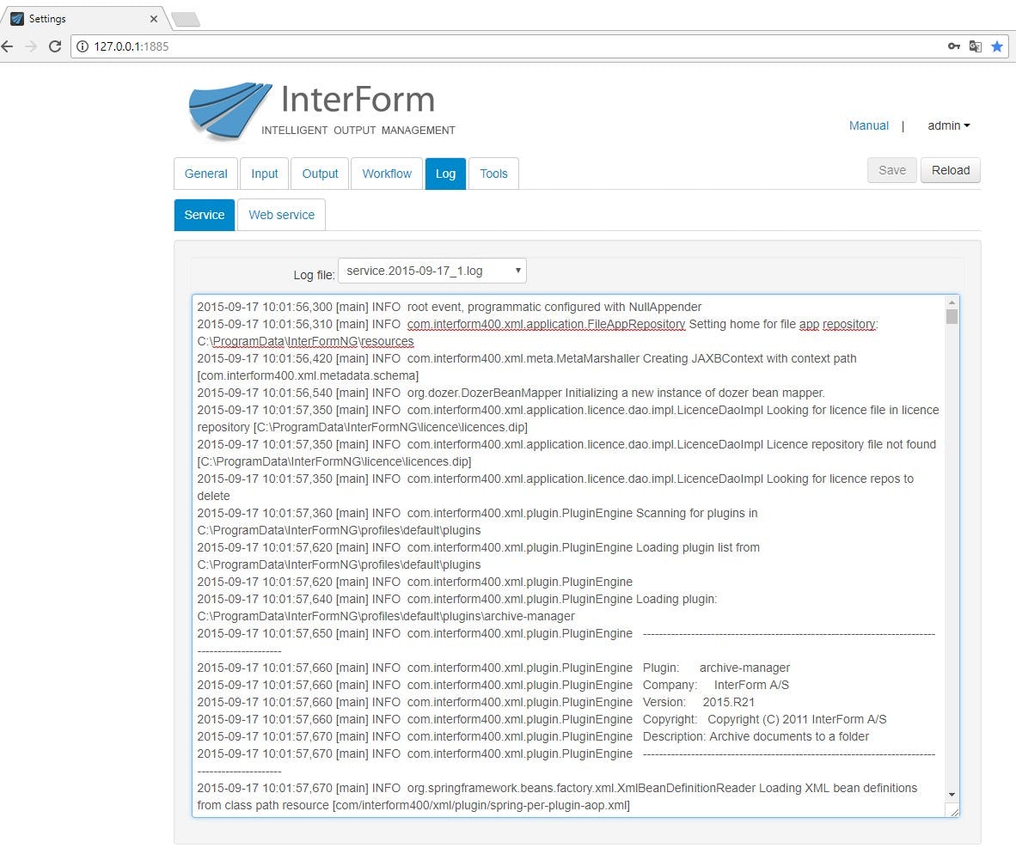Switch to the Web service sub-tab
This screenshot has height=854, width=1016.
281,215
